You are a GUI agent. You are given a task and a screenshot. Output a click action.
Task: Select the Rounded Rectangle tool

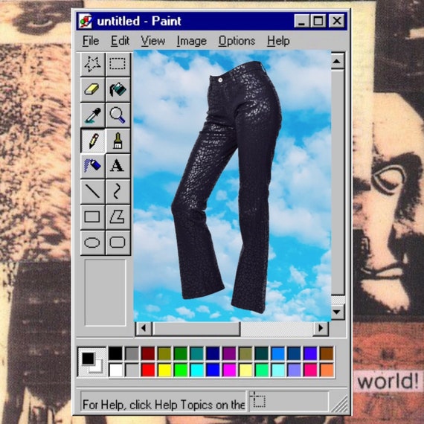pos(118,242)
